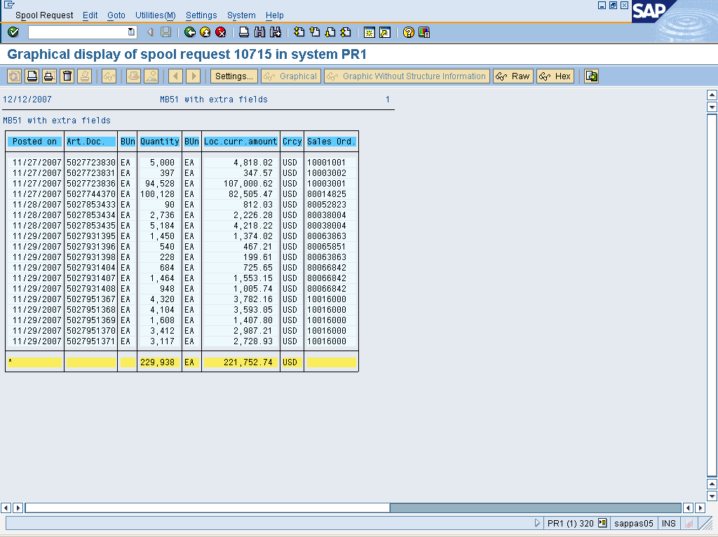Click the red Cancel icon
The image size is (718, 537).
pyautogui.click(x=221, y=32)
